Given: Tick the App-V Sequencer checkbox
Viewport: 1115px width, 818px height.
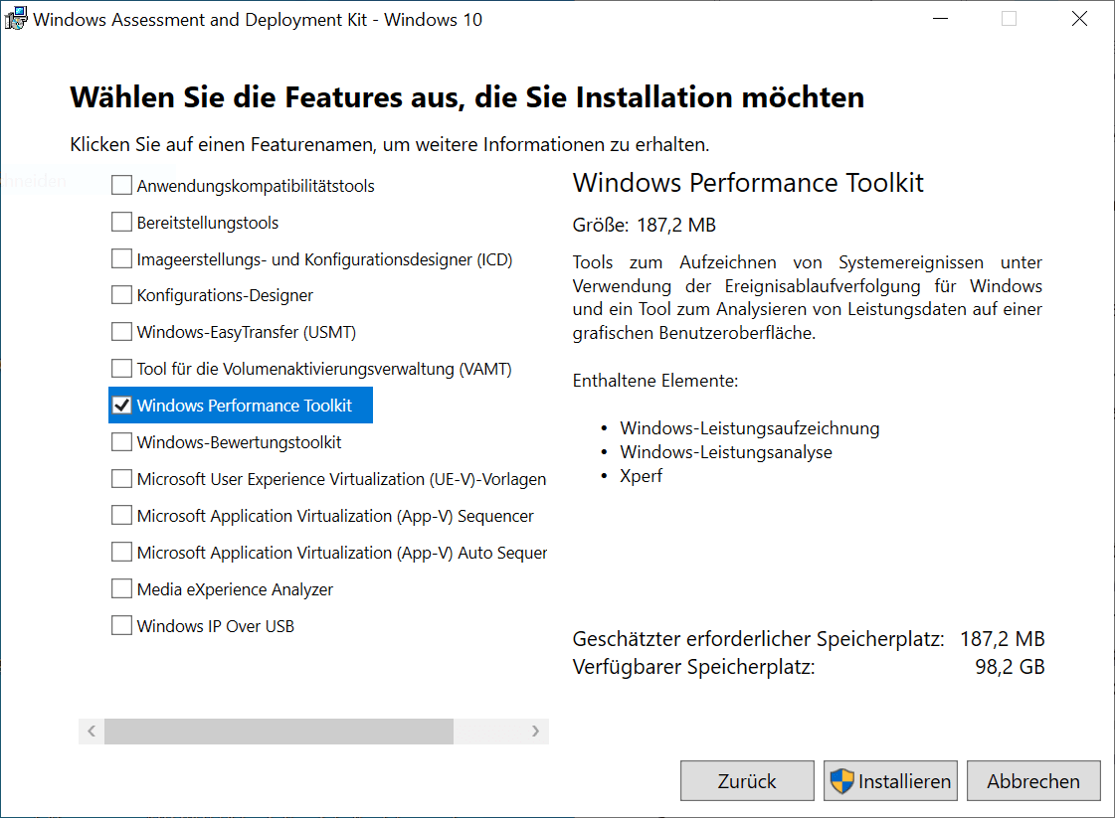Looking at the screenshot, I should pos(121,515).
